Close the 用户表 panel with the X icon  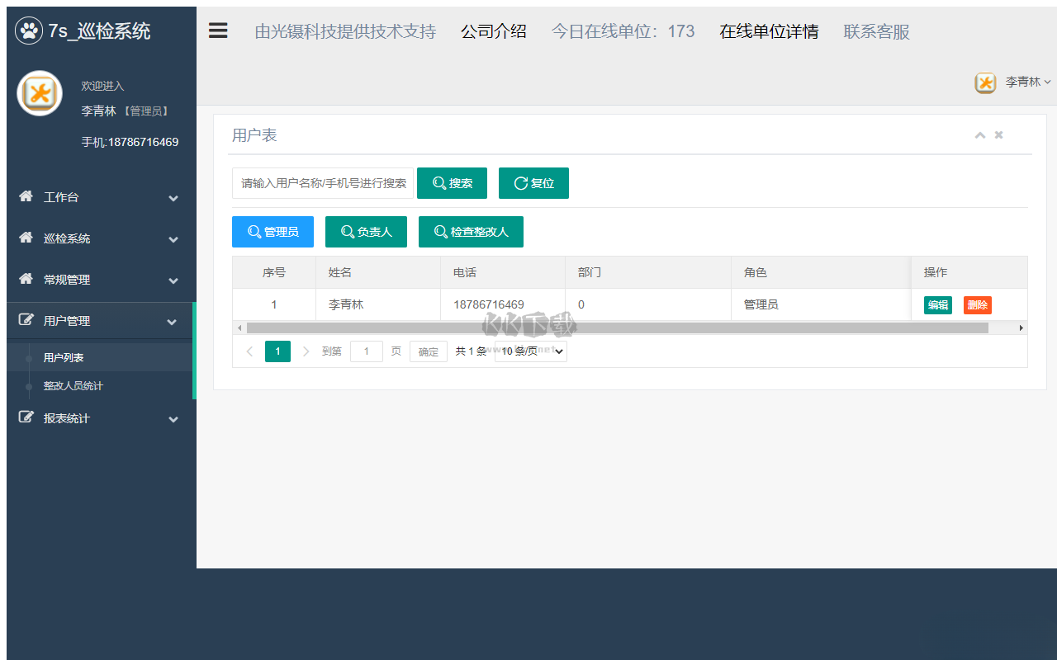click(999, 135)
